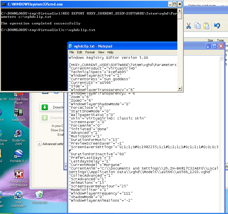Maximize the Notepad window
The image size is (228, 214).
tap(215, 46)
